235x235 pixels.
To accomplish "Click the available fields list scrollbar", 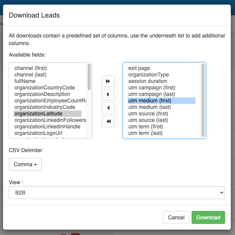I will (x=89, y=76).
